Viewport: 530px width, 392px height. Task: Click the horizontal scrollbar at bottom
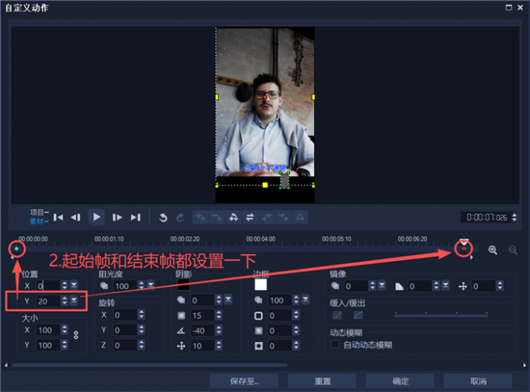(150, 365)
